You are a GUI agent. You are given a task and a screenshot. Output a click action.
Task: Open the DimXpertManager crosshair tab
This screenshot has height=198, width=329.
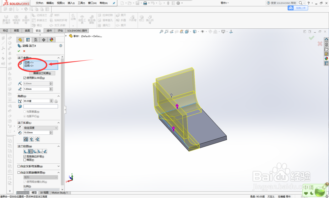pos(44,40)
